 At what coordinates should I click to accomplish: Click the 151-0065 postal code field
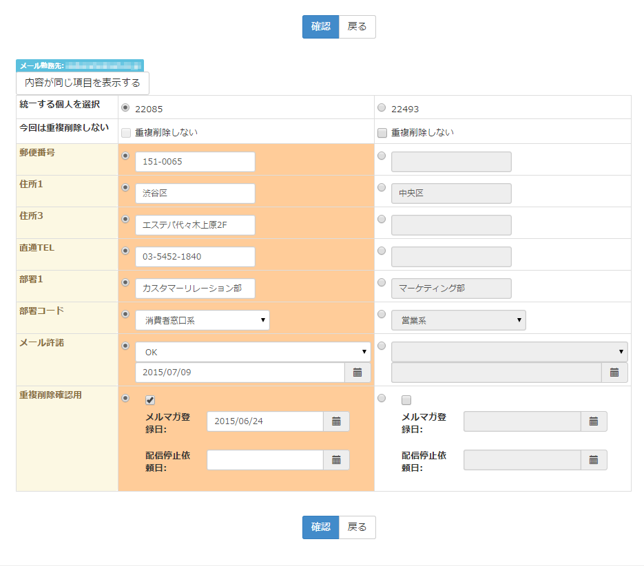click(x=195, y=162)
